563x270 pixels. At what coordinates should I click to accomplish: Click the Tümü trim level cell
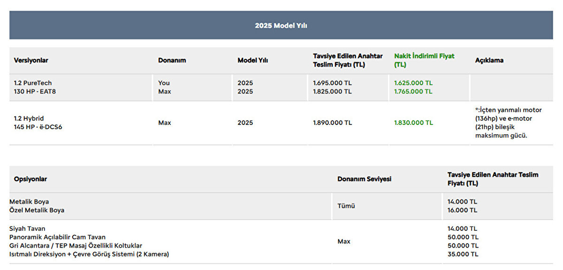pyautogui.click(x=346, y=206)
